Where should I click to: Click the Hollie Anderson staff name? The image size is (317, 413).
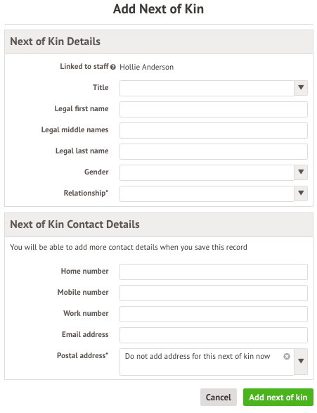[146, 67]
